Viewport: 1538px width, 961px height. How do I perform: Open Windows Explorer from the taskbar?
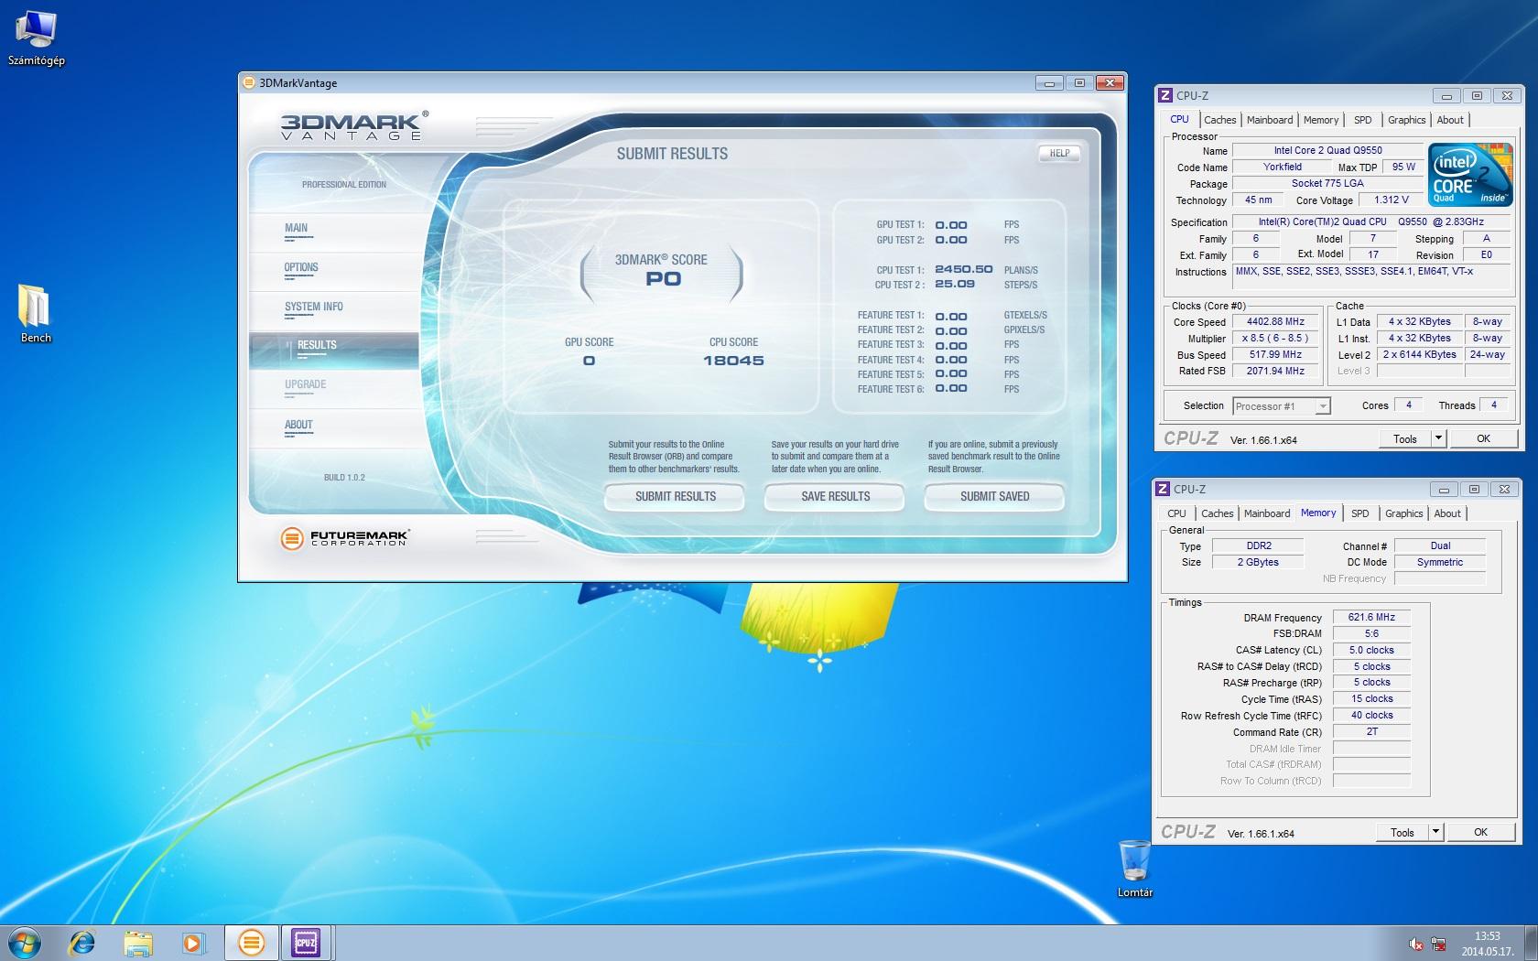point(138,942)
